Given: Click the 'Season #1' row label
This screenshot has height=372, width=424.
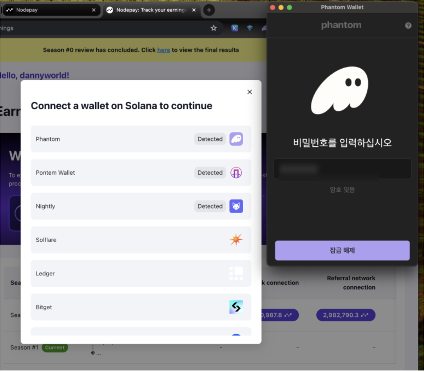Looking at the screenshot, I should coord(24,348).
